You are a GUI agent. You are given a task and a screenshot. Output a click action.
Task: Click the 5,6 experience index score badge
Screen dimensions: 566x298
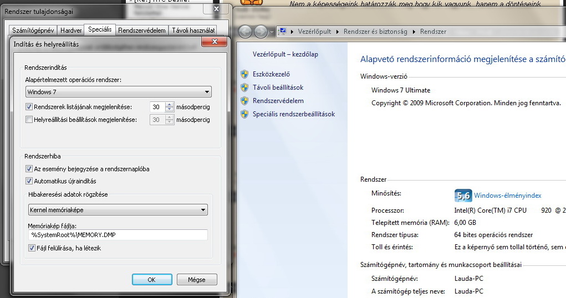pyautogui.click(x=463, y=196)
